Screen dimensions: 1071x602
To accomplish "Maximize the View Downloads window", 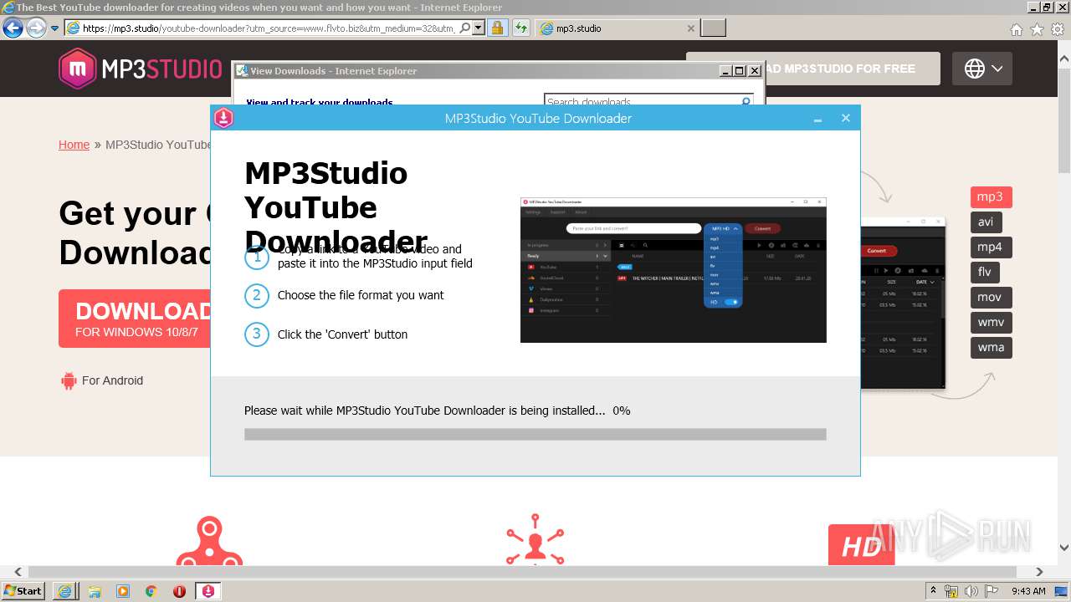I will tap(740, 71).
